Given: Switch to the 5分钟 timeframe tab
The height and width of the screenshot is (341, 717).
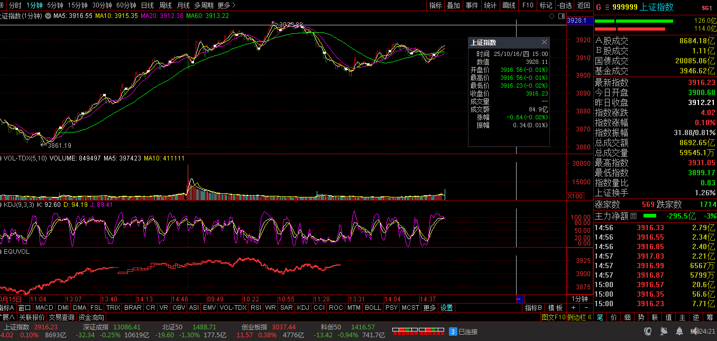Looking at the screenshot, I should [55, 5].
